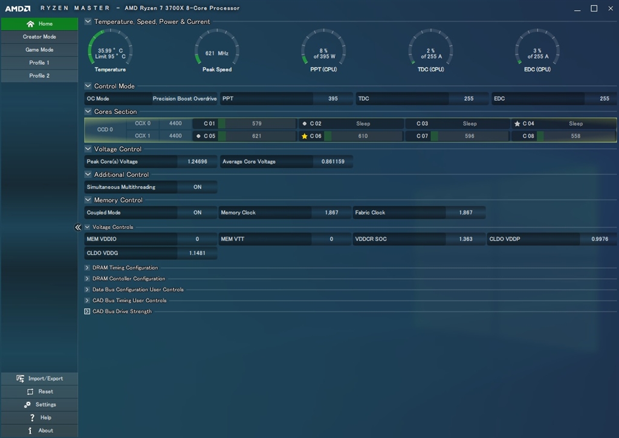Viewport: 619px width, 438px height.
Task: Click the Help question mark icon
Action: click(32, 417)
